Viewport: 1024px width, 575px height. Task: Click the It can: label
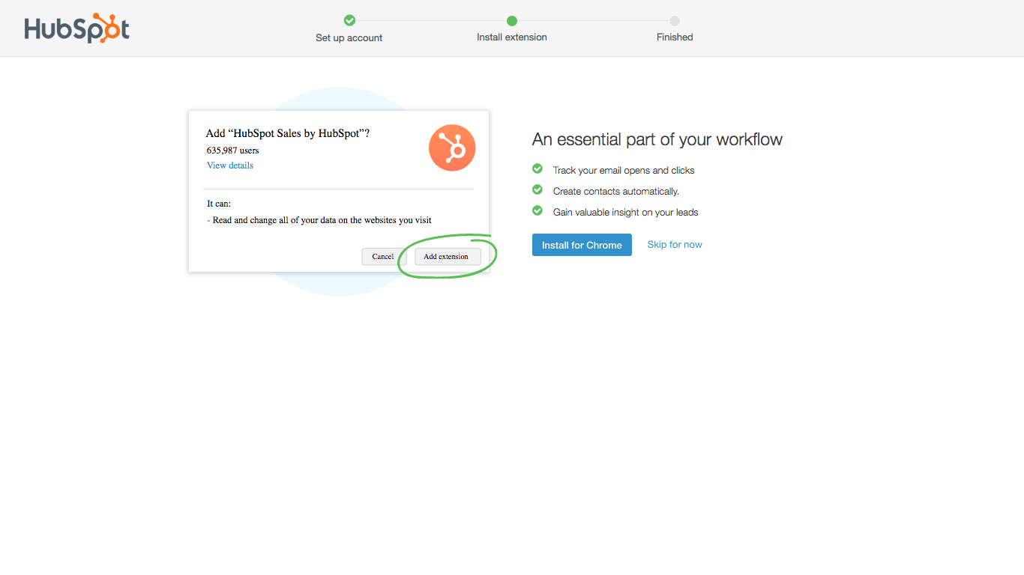pos(219,204)
